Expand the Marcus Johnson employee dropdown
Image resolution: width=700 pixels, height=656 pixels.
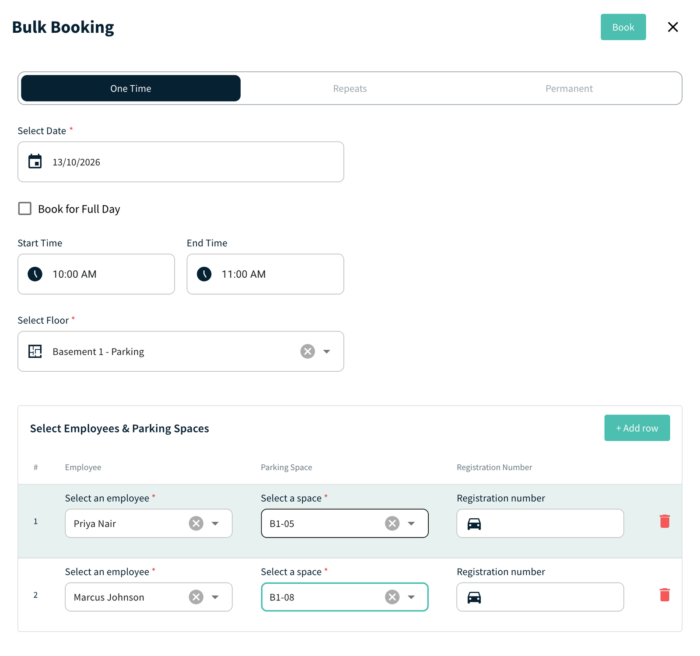(x=215, y=597)
